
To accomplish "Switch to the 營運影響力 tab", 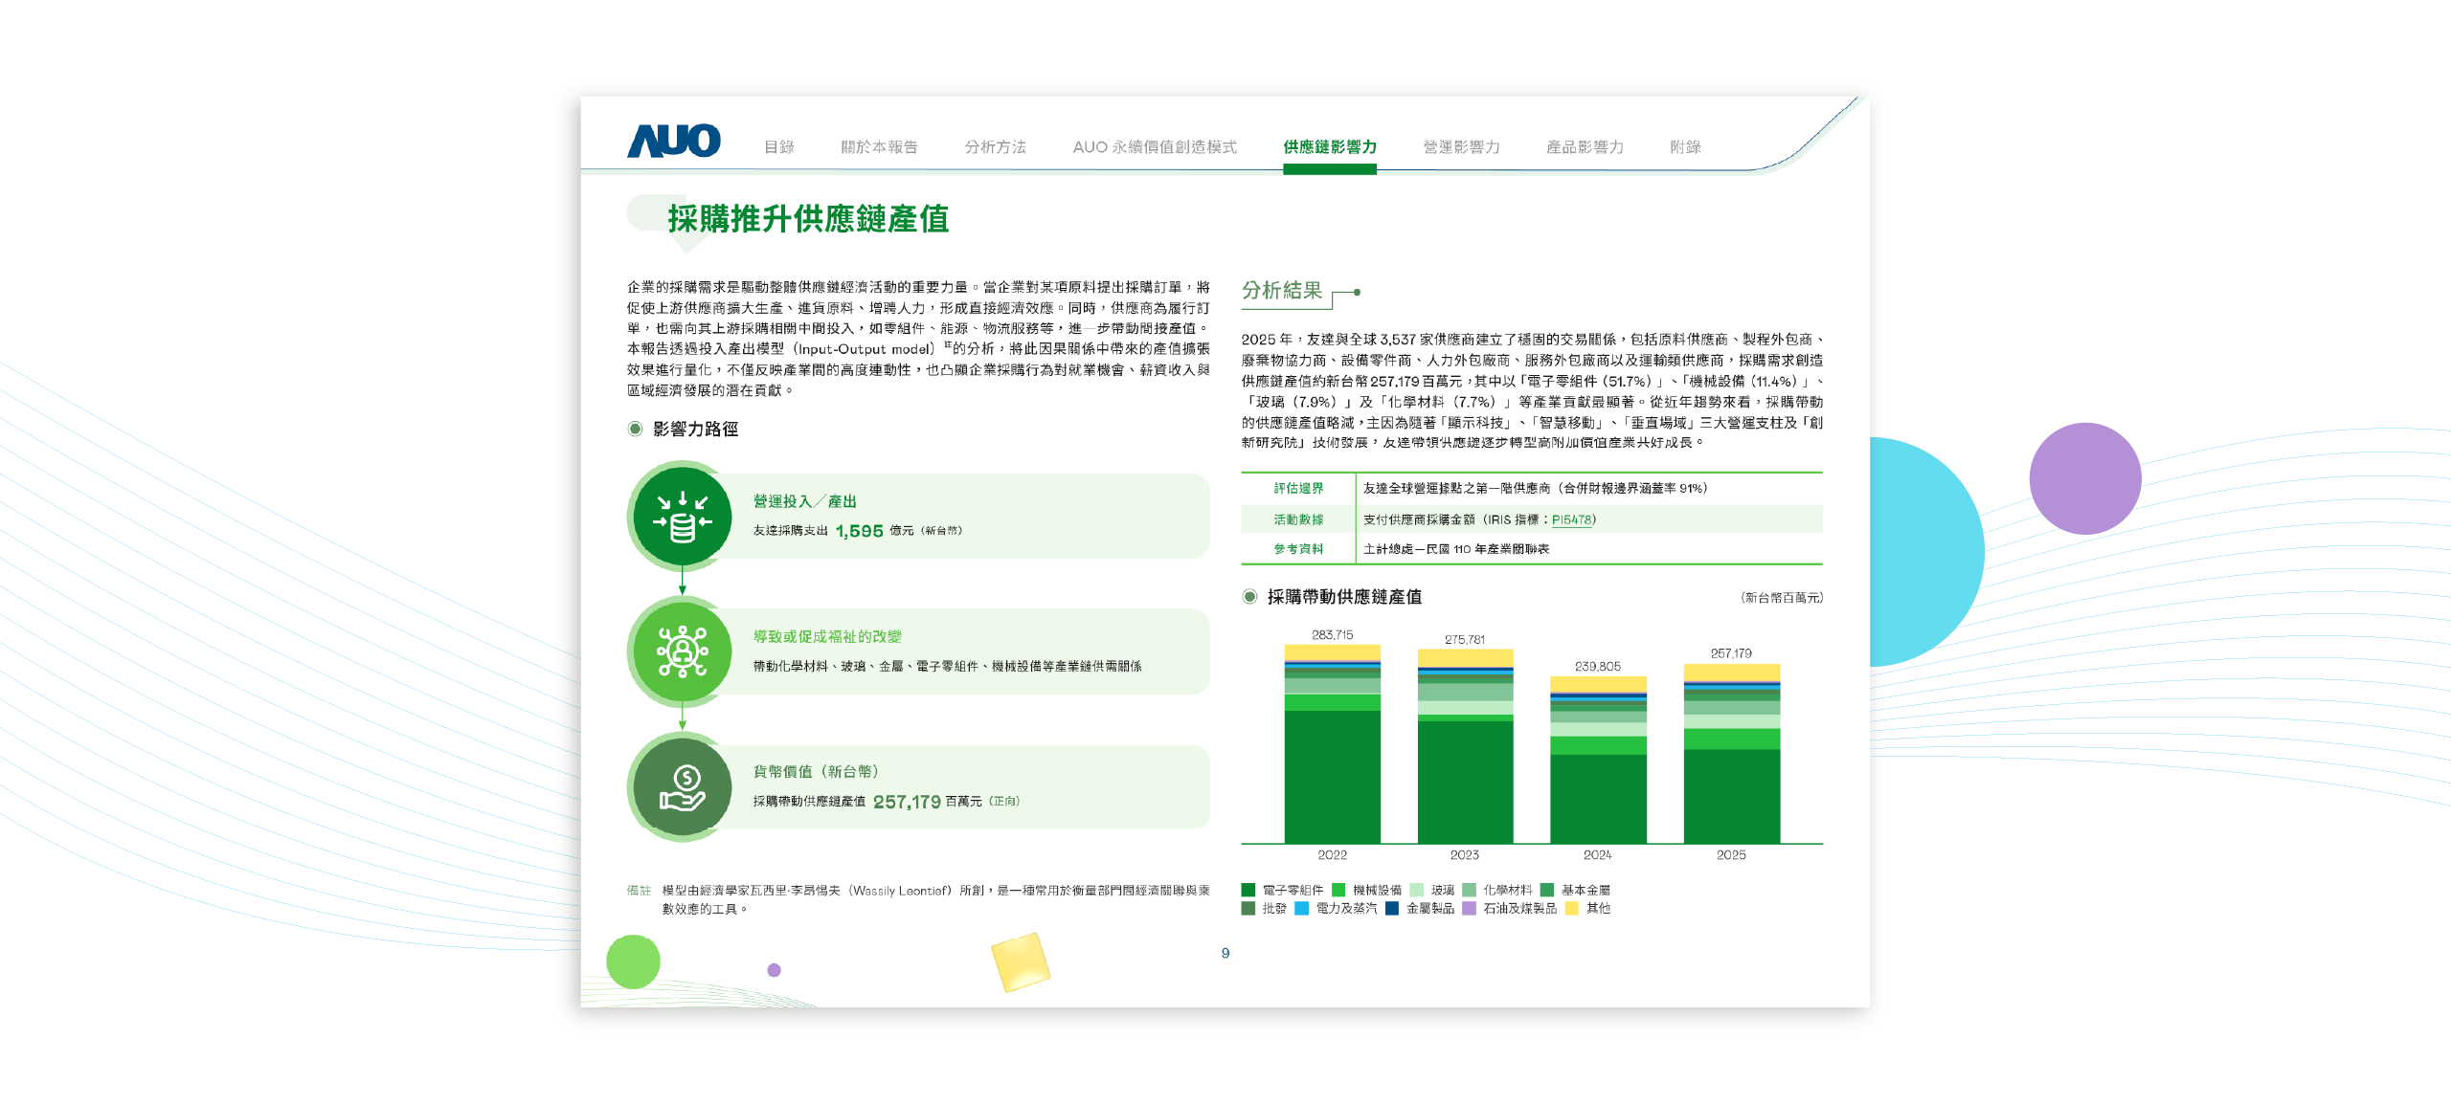I will pyautogui.click(x=1461, y=147).
